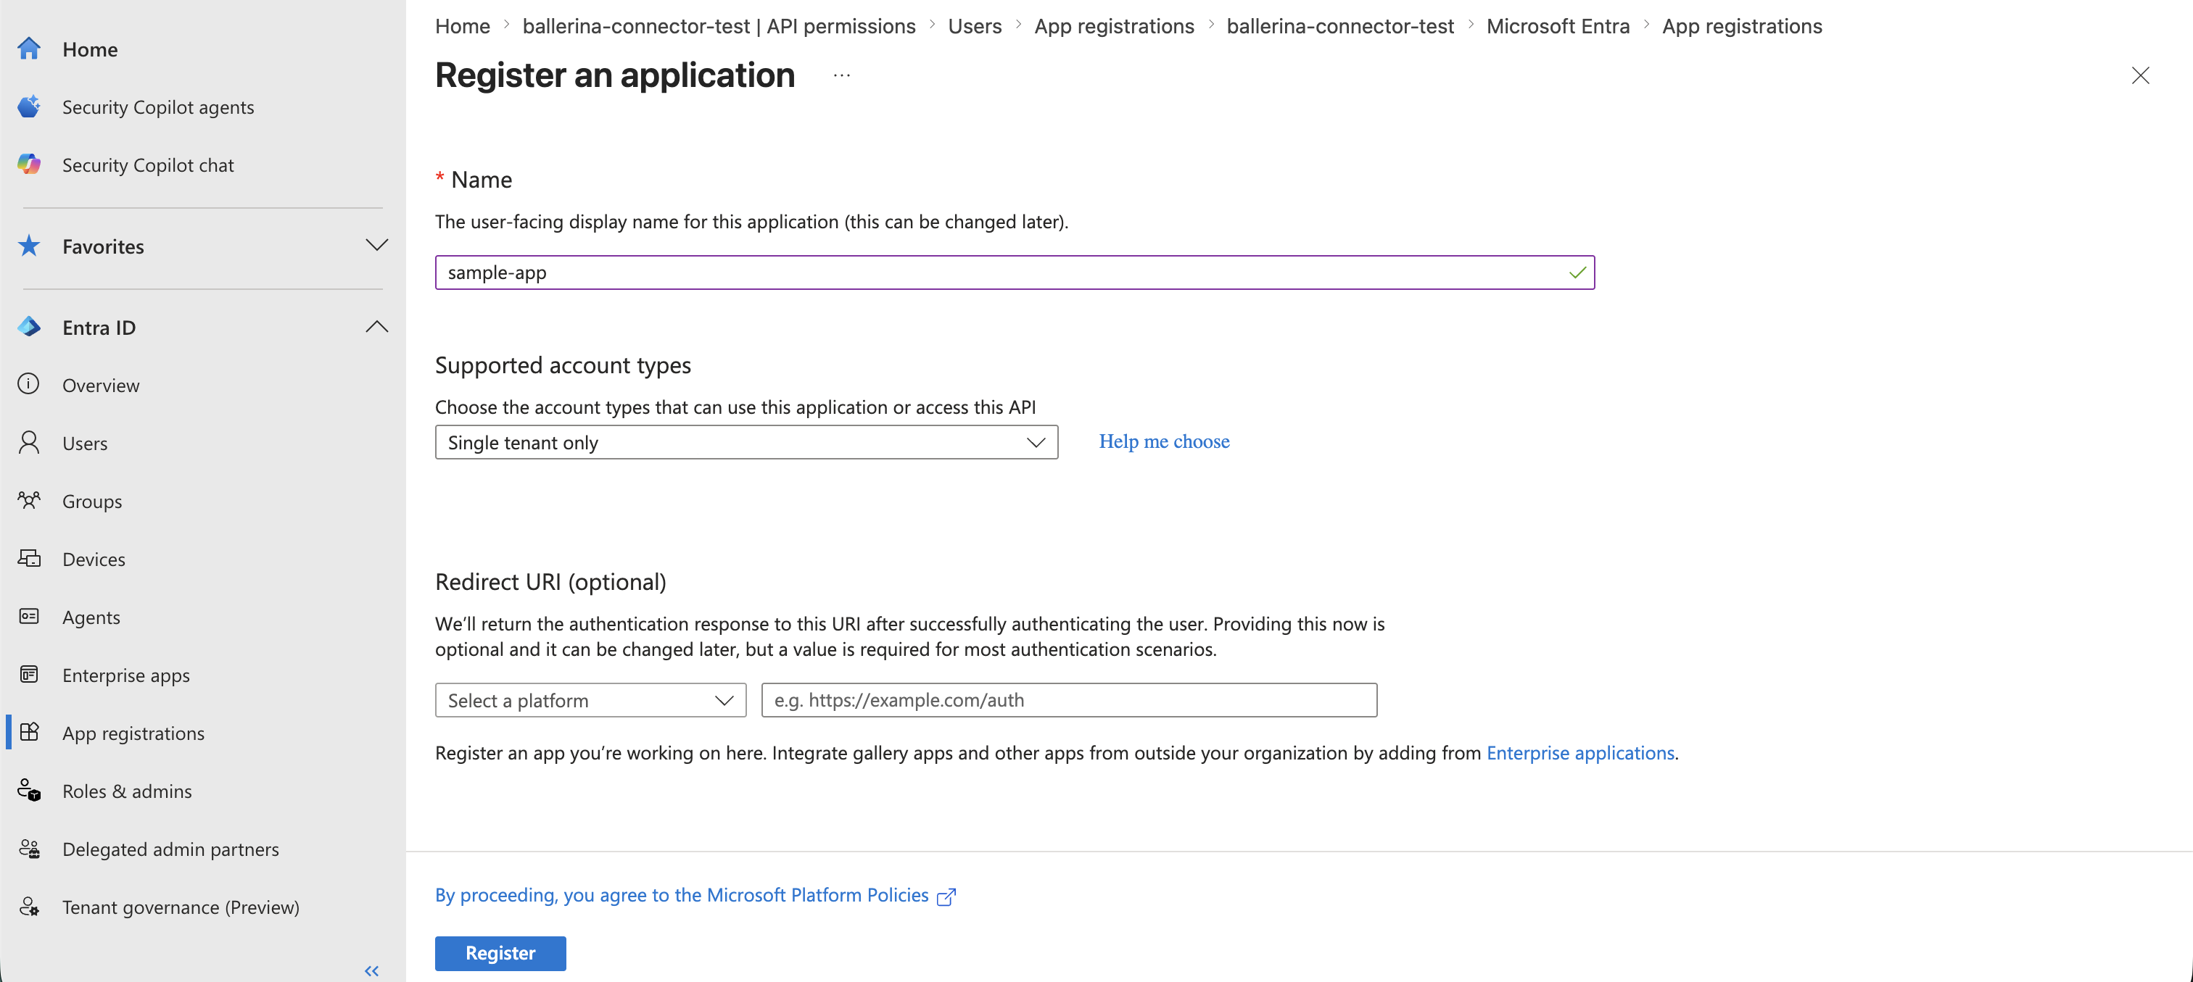Open Overview in Entra ID menu

pyautogui.click(x=101, y=386)
